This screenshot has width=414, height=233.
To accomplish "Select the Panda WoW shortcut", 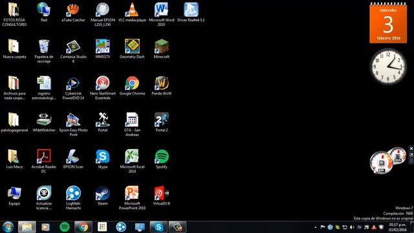I will click(x=161, y=85).
